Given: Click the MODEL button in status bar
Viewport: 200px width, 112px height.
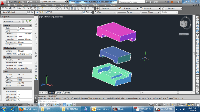Looking at the screenshot, I should click(x=151, y=105).
